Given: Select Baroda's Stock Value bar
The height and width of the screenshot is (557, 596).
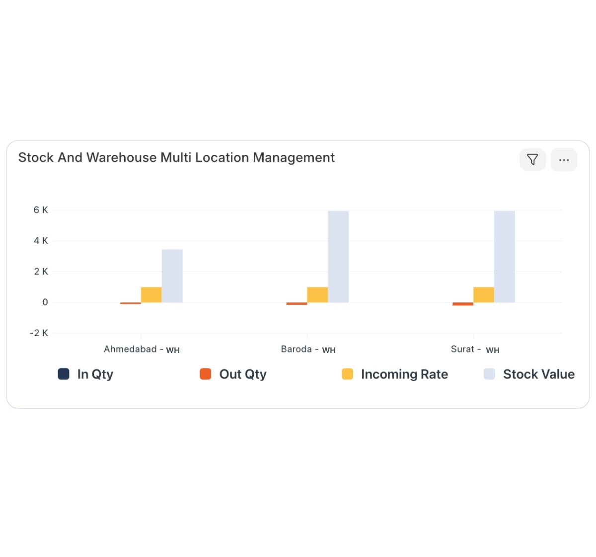Looking at the screenshot, I should [338, 257].
